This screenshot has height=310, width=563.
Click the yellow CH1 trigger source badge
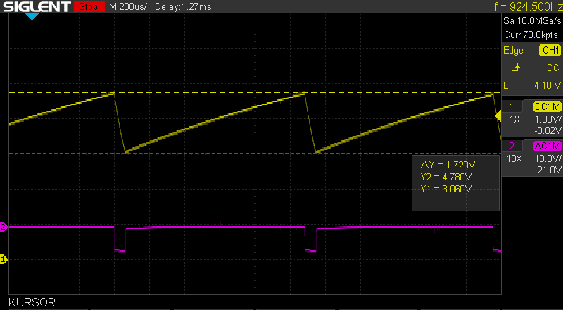(550, 50)
